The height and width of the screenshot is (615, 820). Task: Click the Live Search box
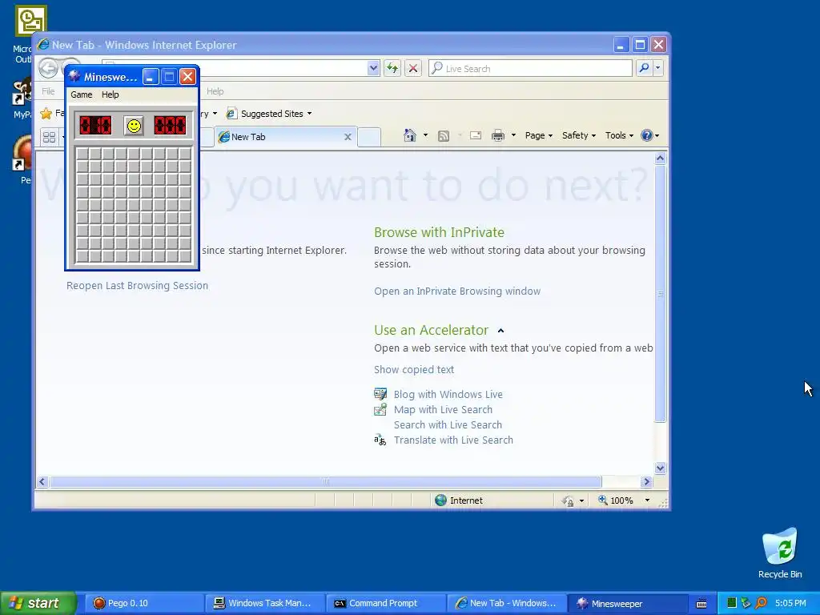[530, 68]
